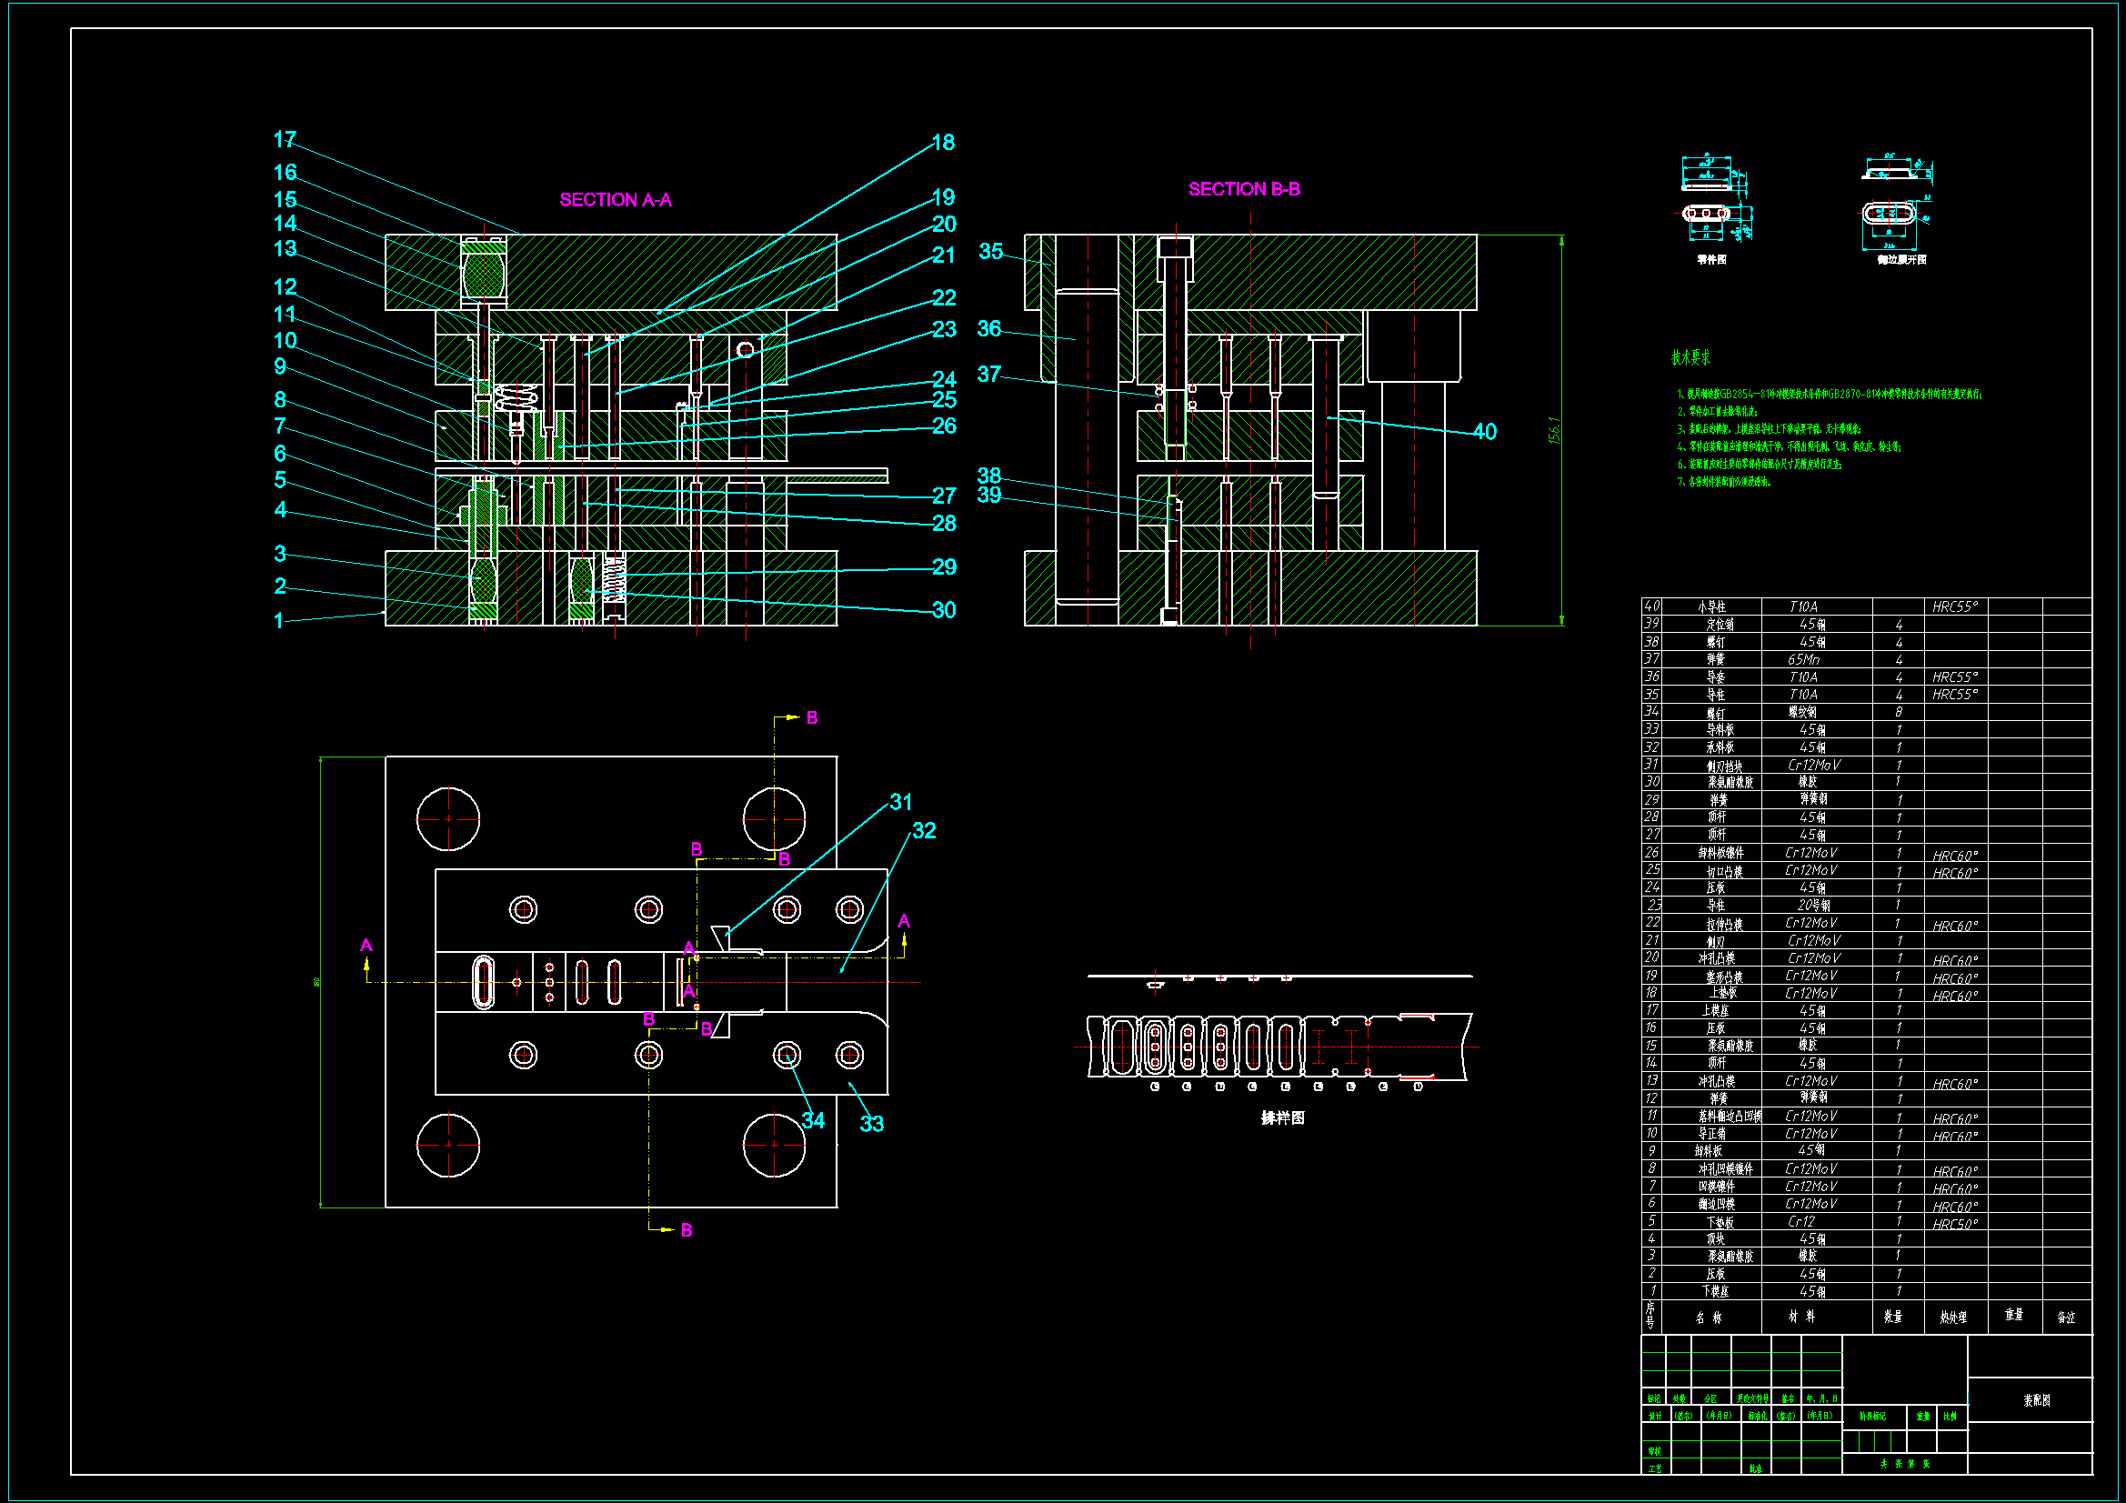Click the SECTION A-A title label
Image resolution: width=2126 pixels, height=1503 pixels.
click(616, 200)
